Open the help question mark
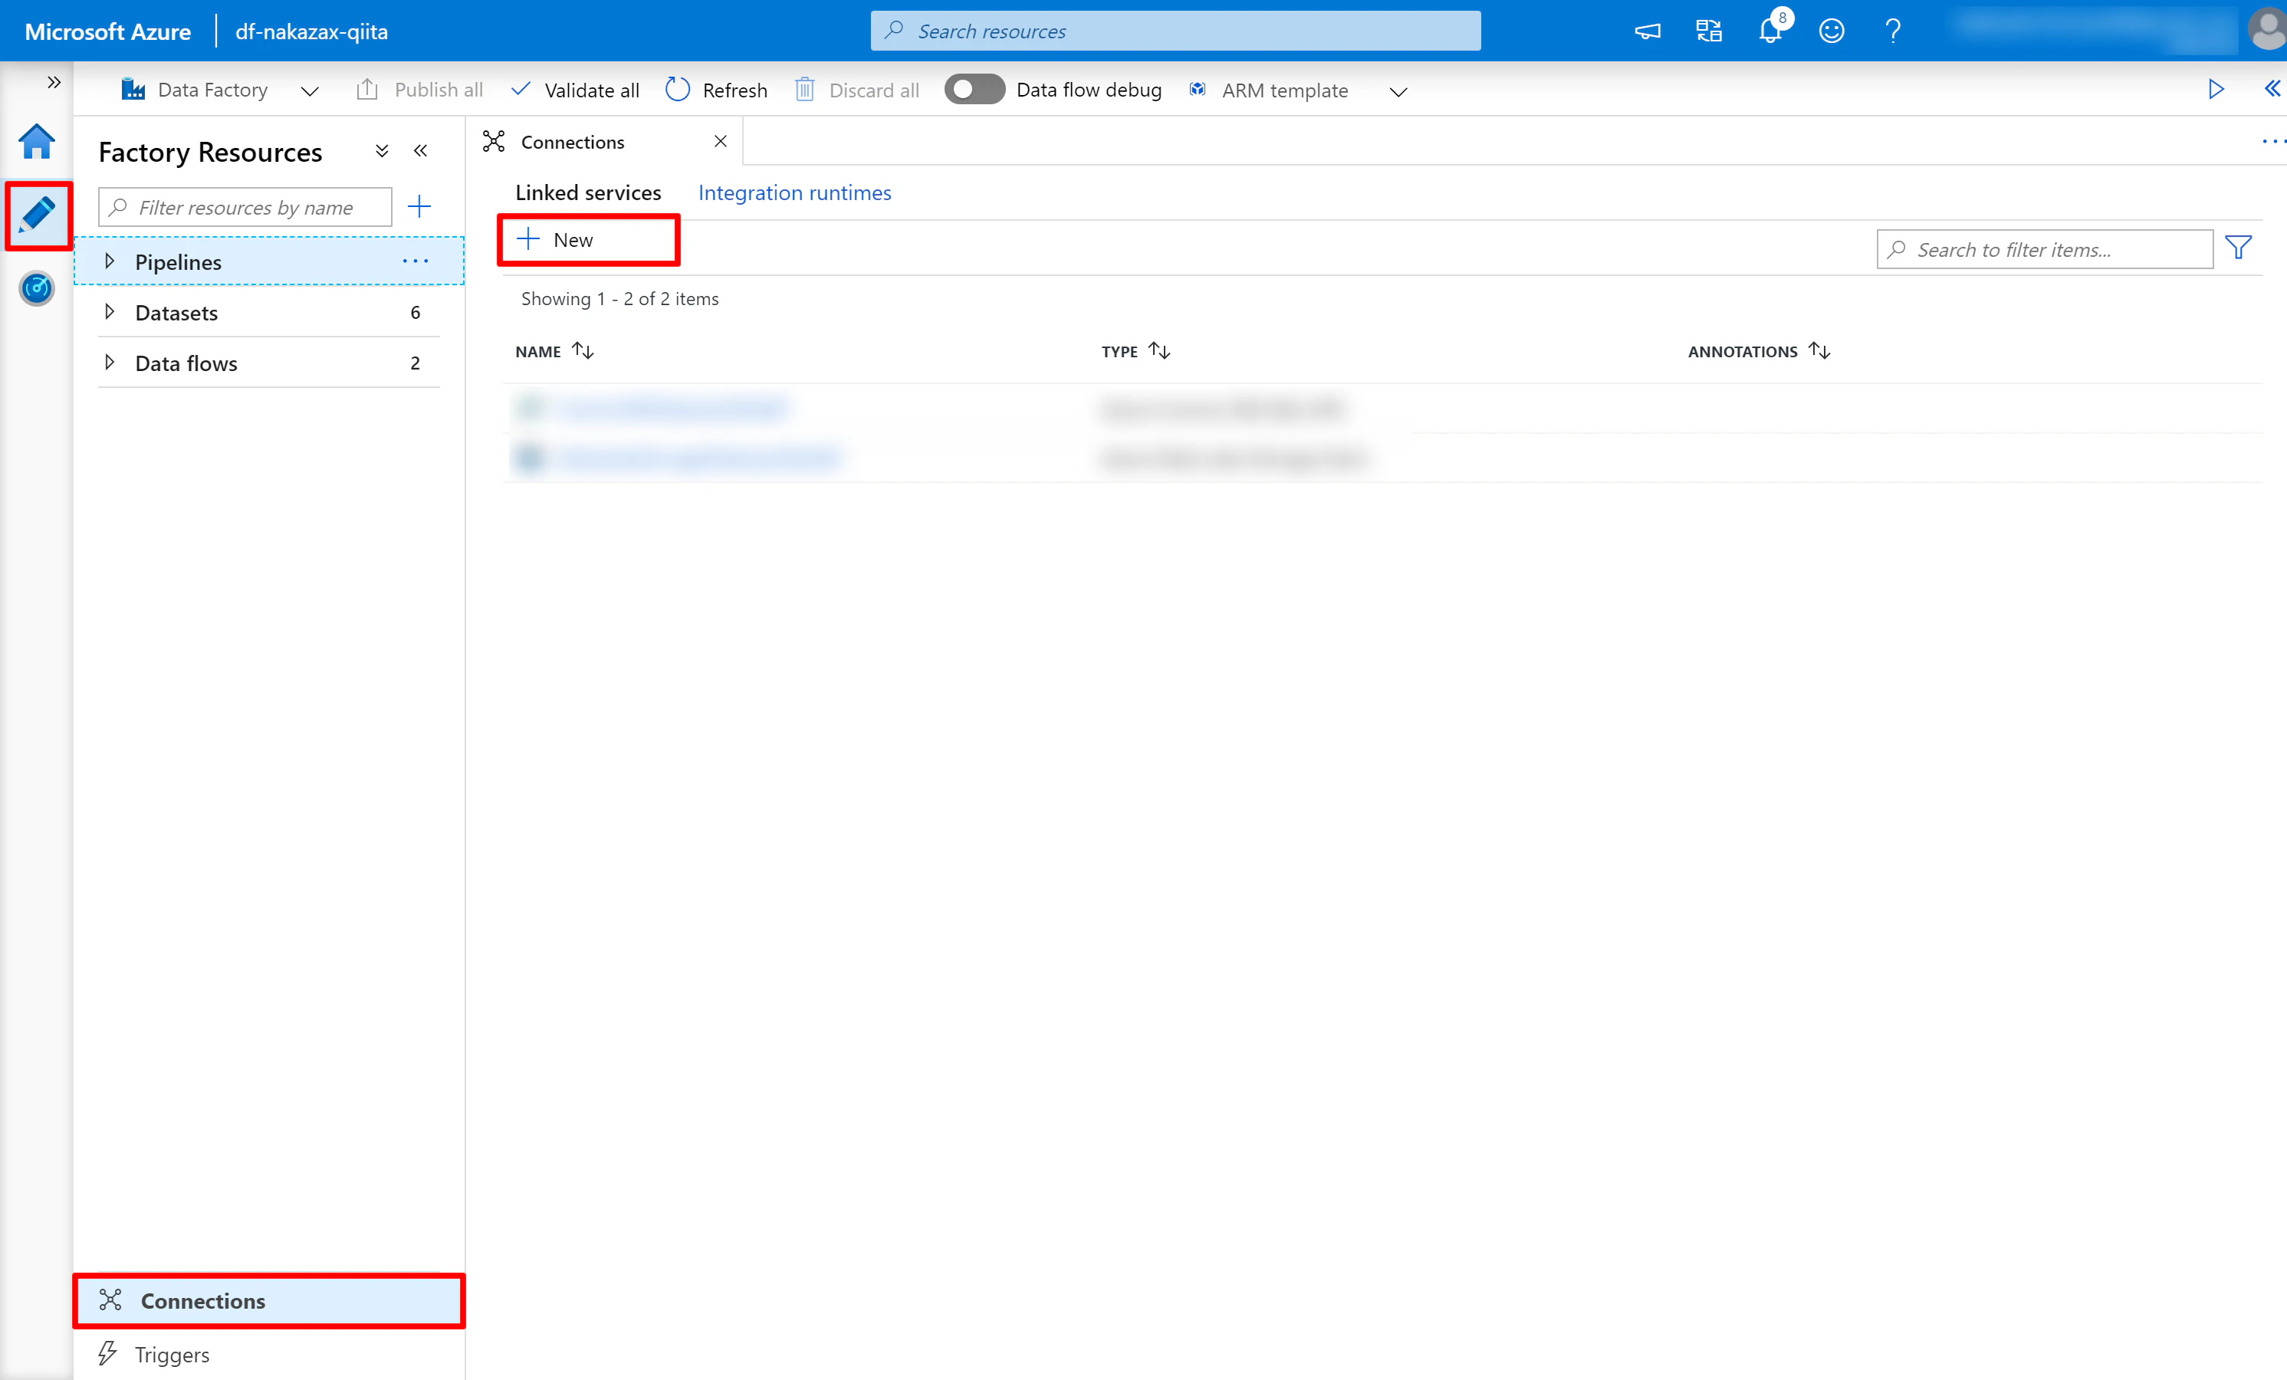The width and height of the screenshot is (2287, 1380). pyautogui.click(x=1892, y=31)
